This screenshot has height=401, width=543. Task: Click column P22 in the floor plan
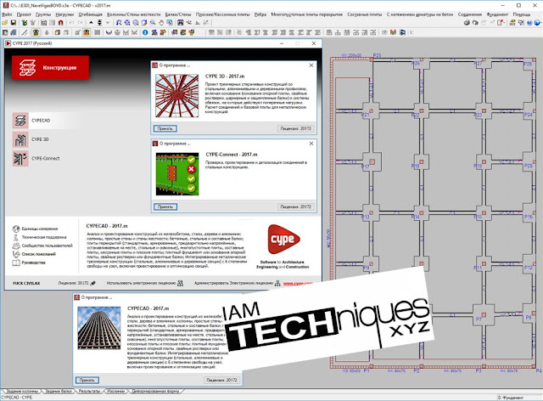[x=421, y=111]
